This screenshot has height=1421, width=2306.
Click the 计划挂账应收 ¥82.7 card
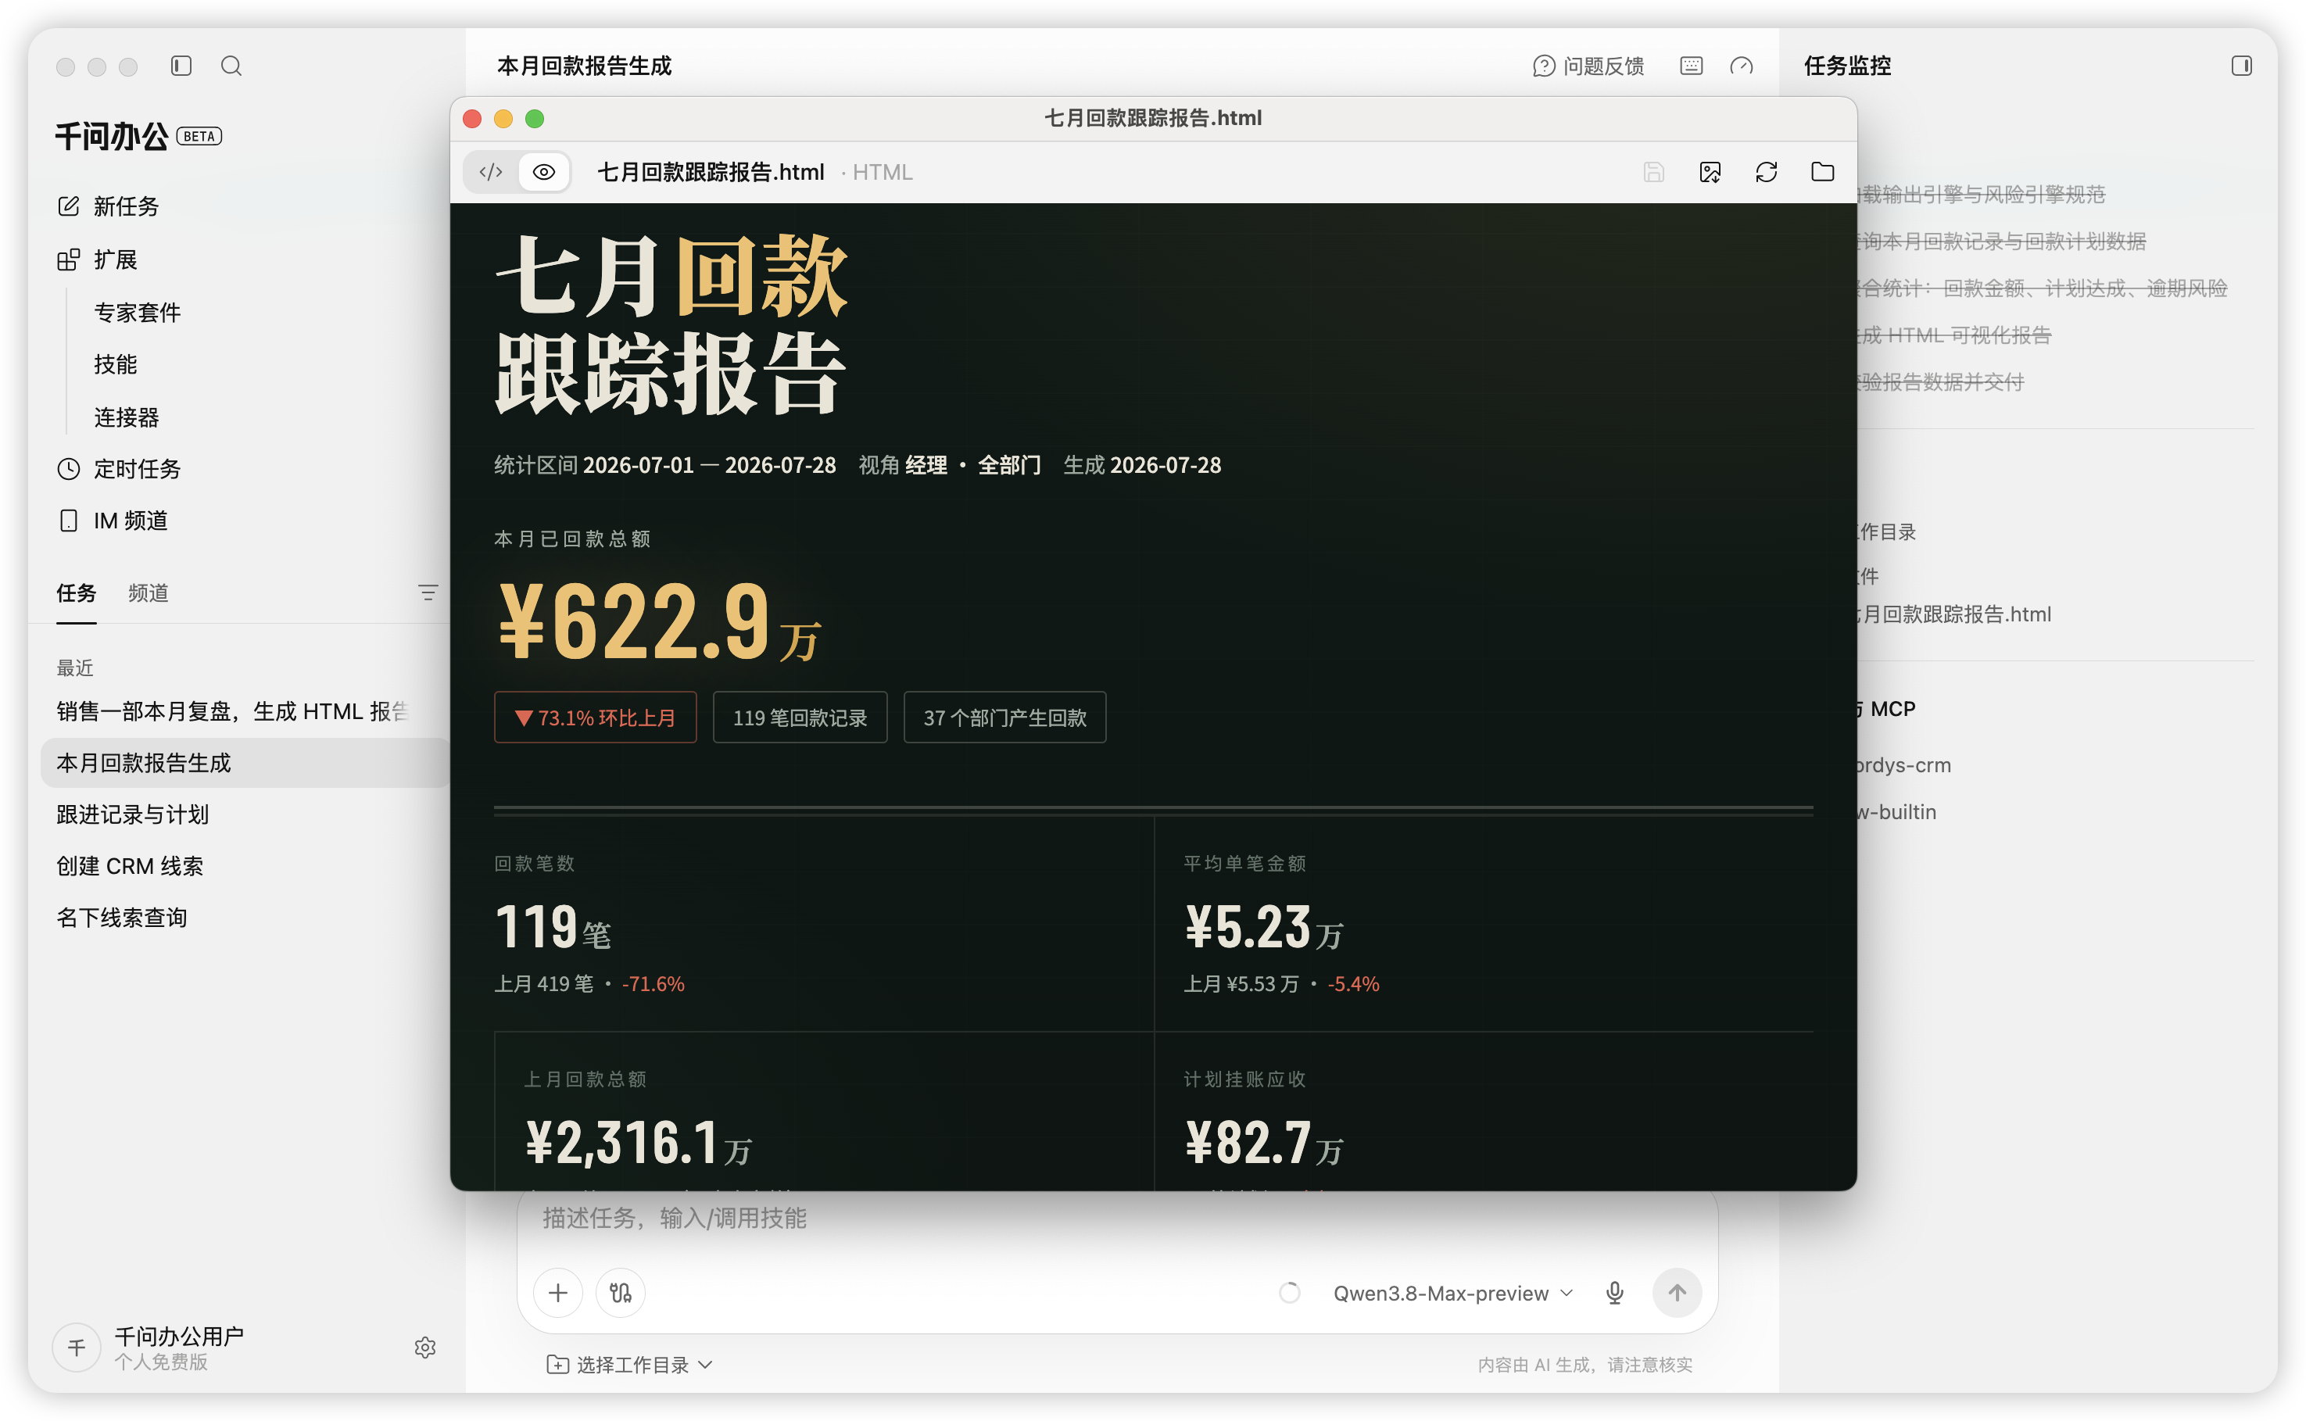1484,1111
